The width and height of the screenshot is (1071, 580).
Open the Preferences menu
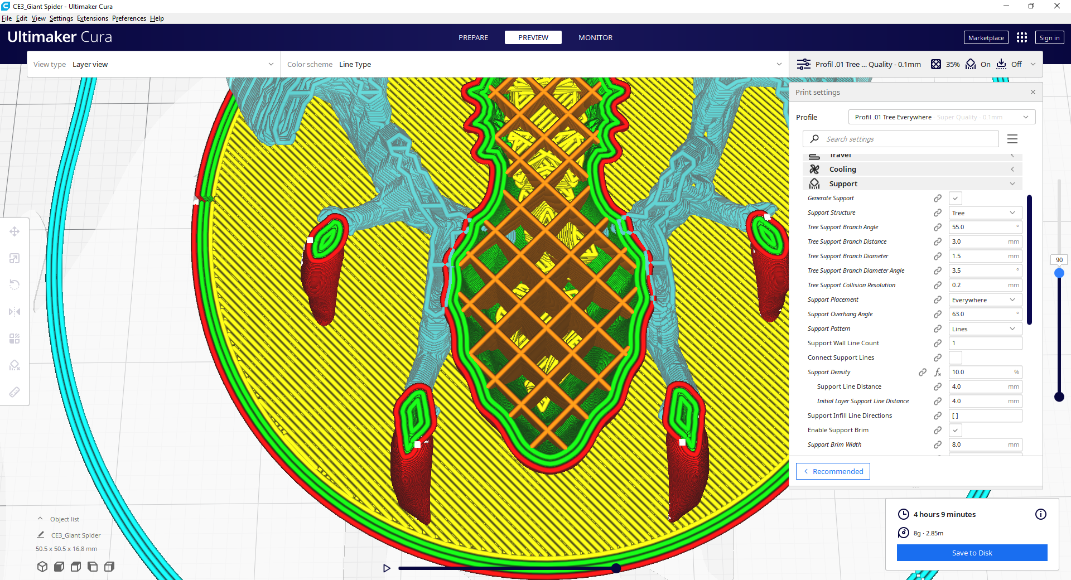tap(129, 18)
